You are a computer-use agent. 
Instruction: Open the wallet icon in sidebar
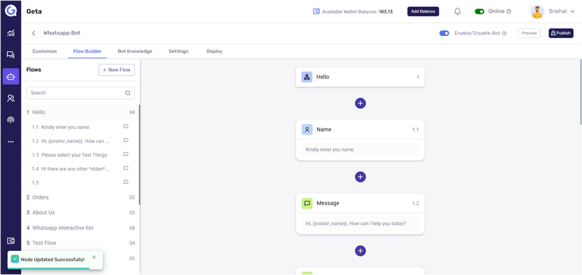(x=11, y=241)
